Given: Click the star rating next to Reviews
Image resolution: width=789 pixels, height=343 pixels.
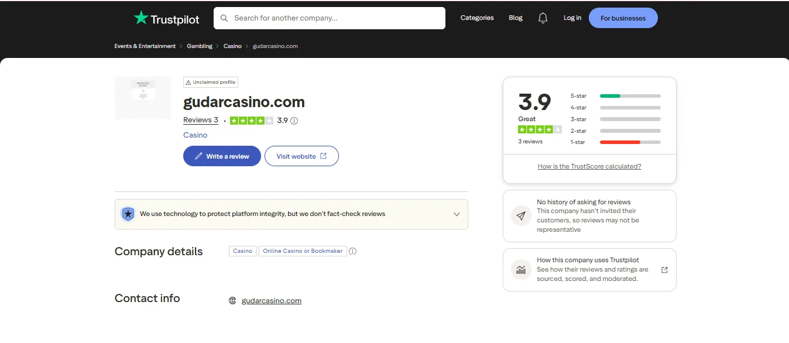Looking at the screenshot, I should [x=252, y=121].
